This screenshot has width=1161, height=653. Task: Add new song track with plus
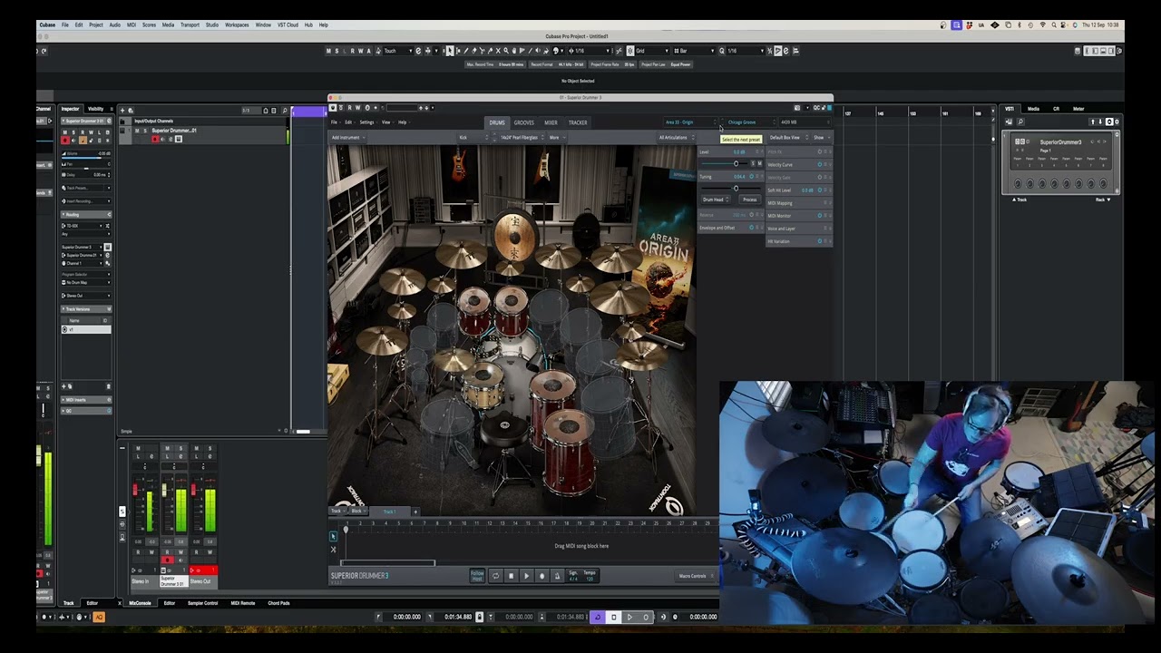coord(415,512)
